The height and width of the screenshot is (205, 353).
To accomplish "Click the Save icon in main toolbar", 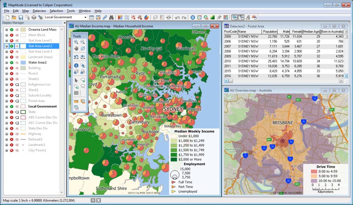I will click(21, 17).
